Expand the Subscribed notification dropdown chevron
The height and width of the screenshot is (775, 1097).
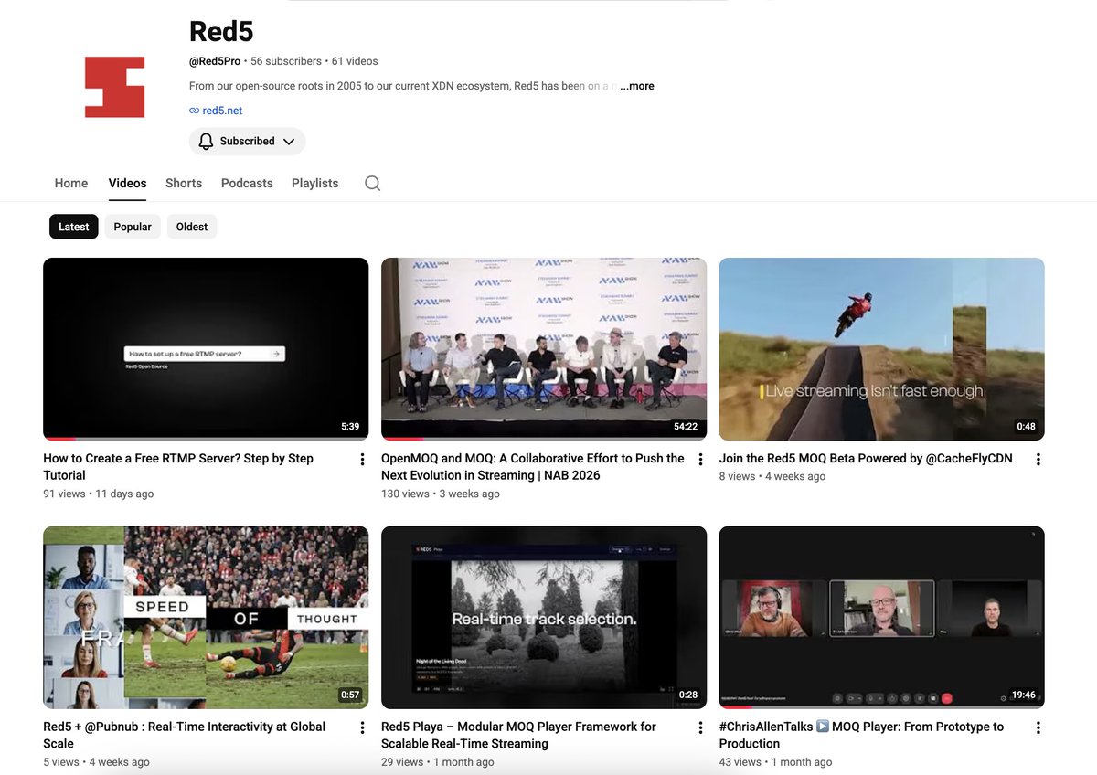coord(289,142)
